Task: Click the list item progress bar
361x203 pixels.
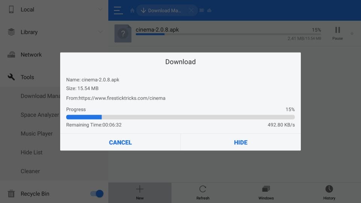Action: tap(228, 34)
